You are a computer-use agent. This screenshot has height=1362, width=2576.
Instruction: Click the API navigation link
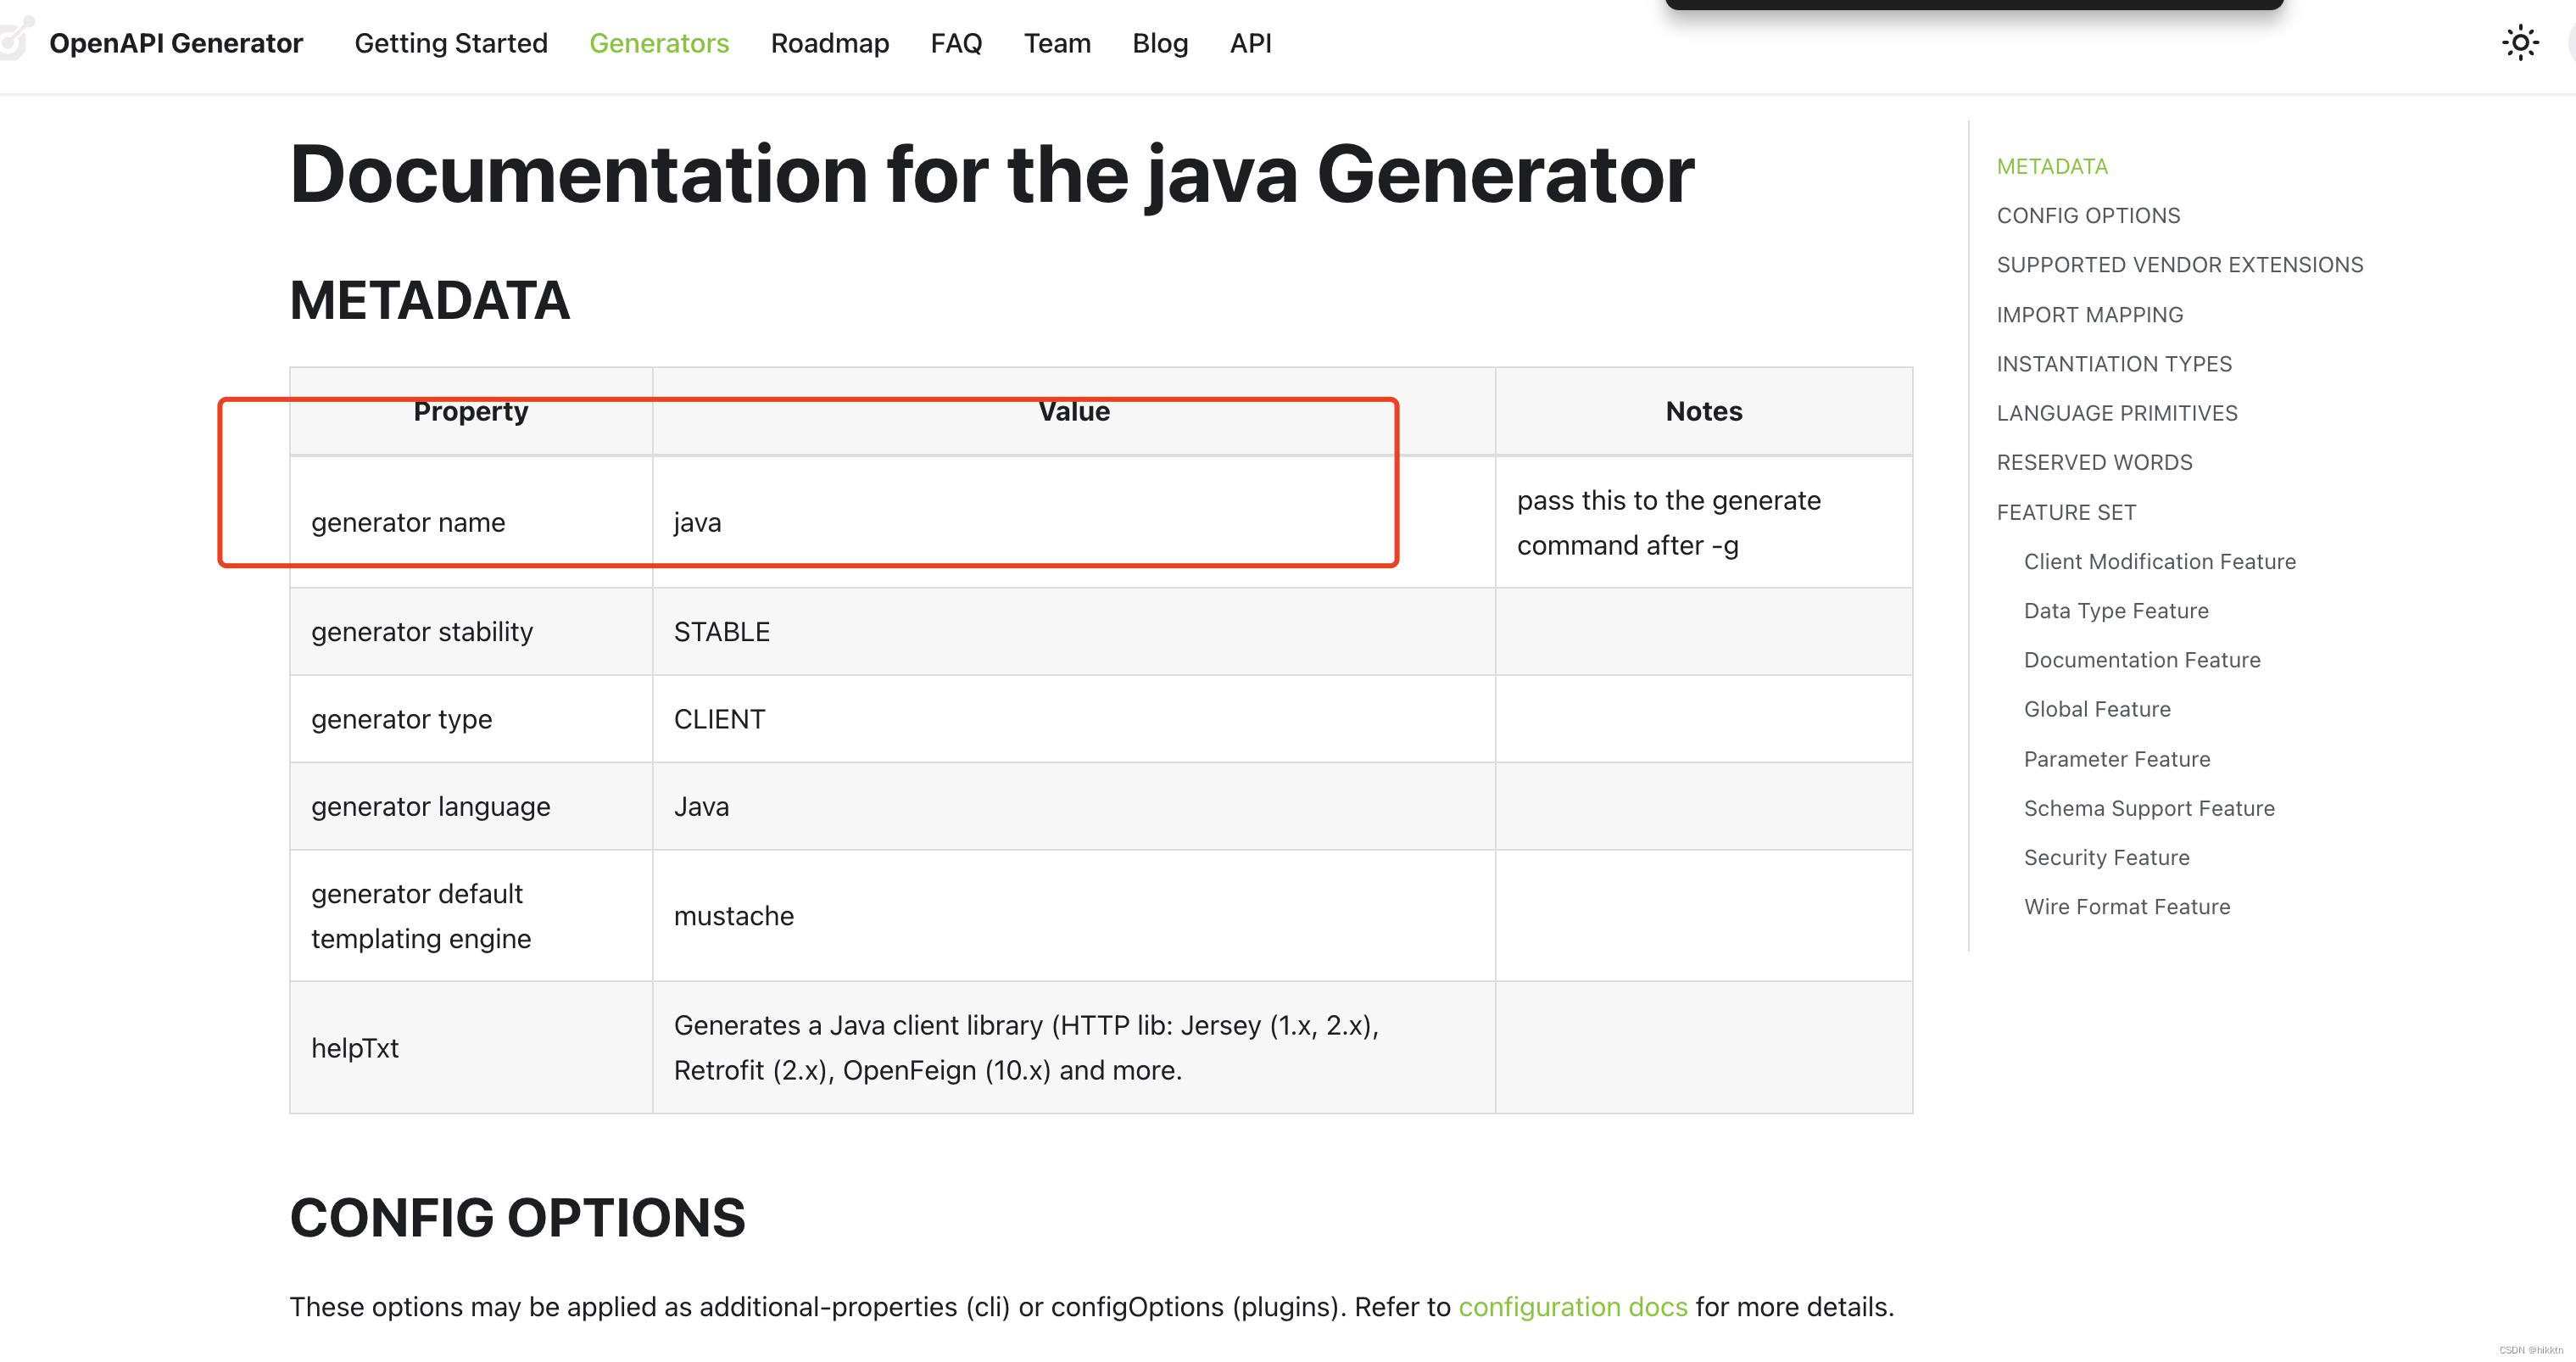point(1250,43)
